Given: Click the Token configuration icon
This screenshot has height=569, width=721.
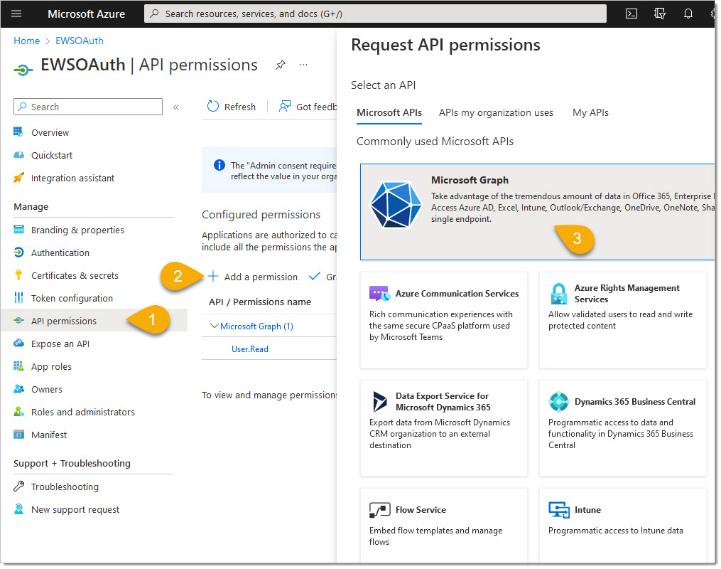Looking at the screenshot, I should pyautogui.click(x=19, y=298).
